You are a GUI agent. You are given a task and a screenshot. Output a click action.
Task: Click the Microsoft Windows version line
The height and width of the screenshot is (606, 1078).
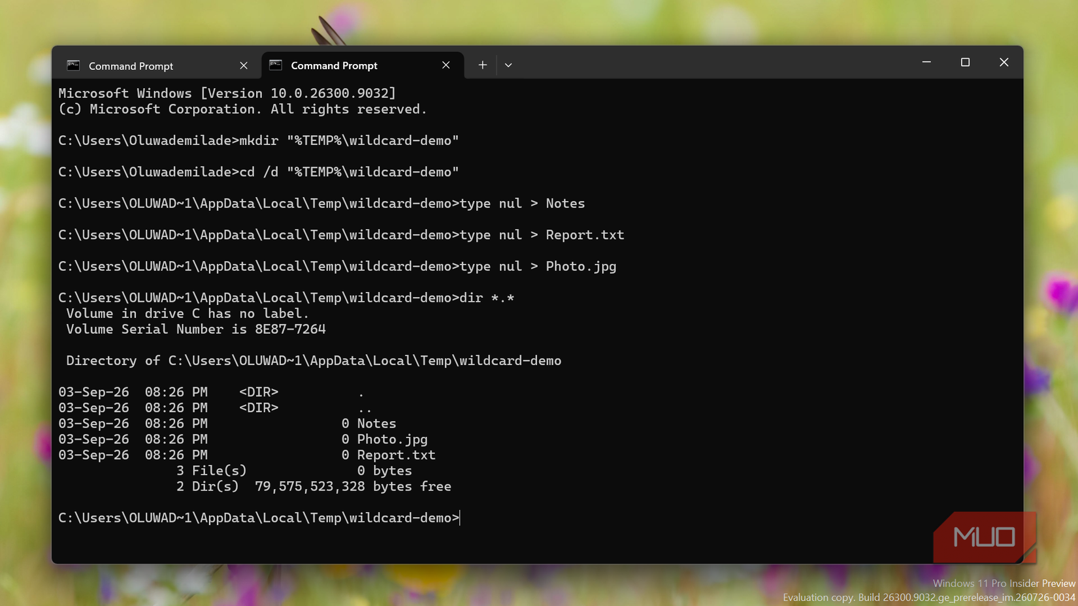[227, 93]
